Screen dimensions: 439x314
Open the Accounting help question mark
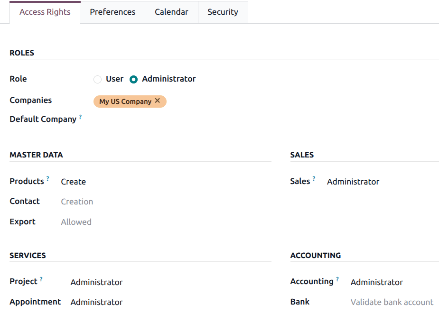tap(337, 279)
